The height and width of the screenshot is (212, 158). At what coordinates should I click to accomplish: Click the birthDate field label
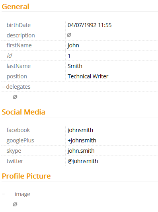tap(19, 25)
